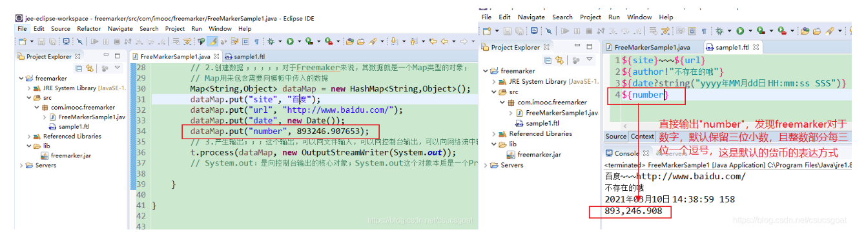
Task: Open the Console view tab
Action: (626, 153)
